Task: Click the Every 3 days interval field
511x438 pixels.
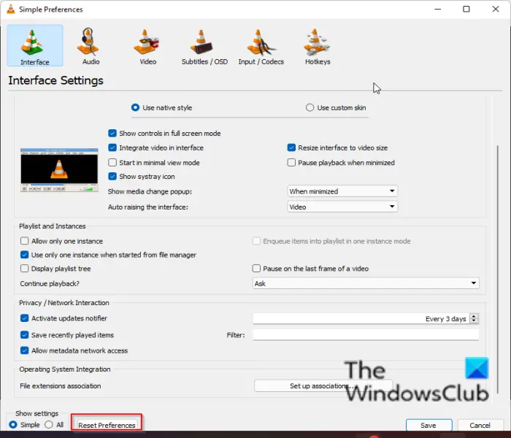Action: [x=361, y=318]
